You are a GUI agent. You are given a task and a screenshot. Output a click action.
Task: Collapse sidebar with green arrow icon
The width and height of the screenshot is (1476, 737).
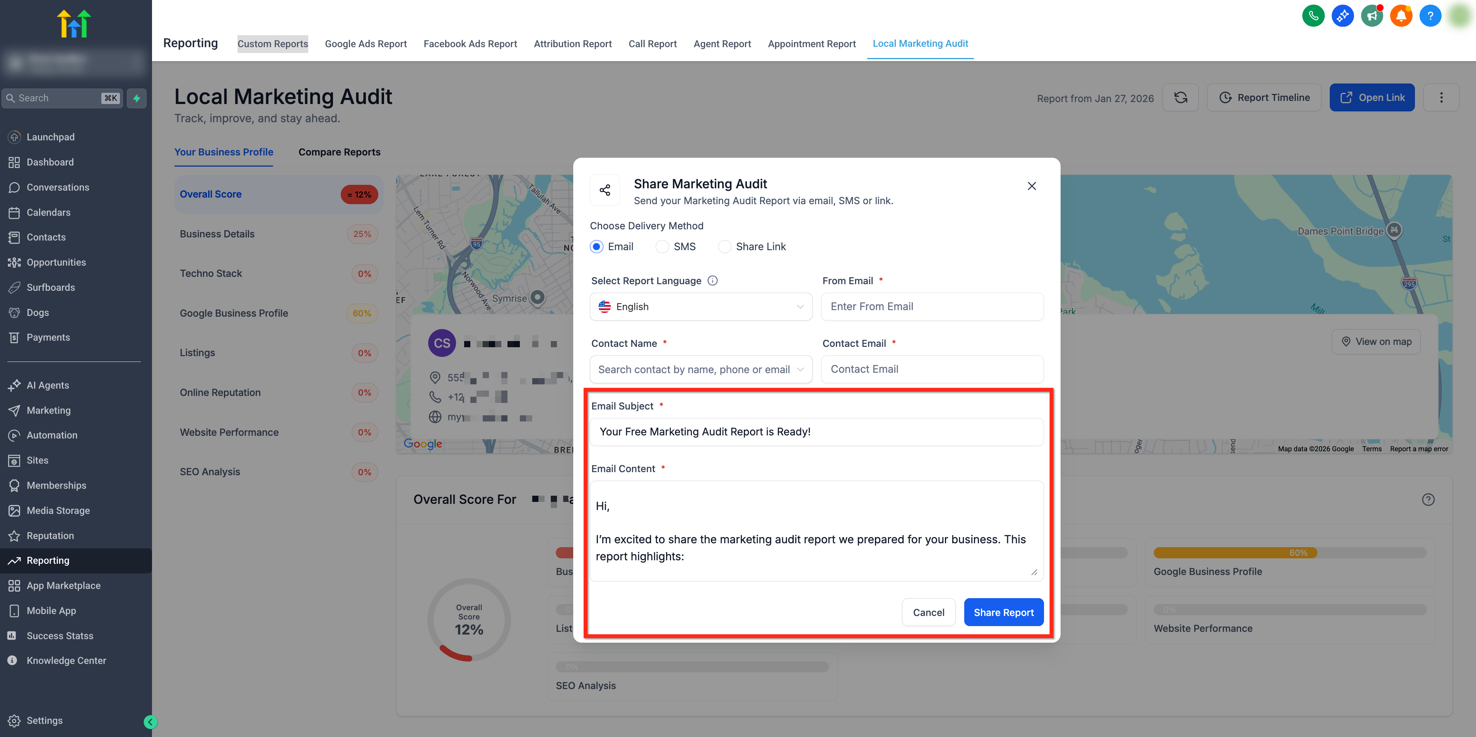click(150, 722)
